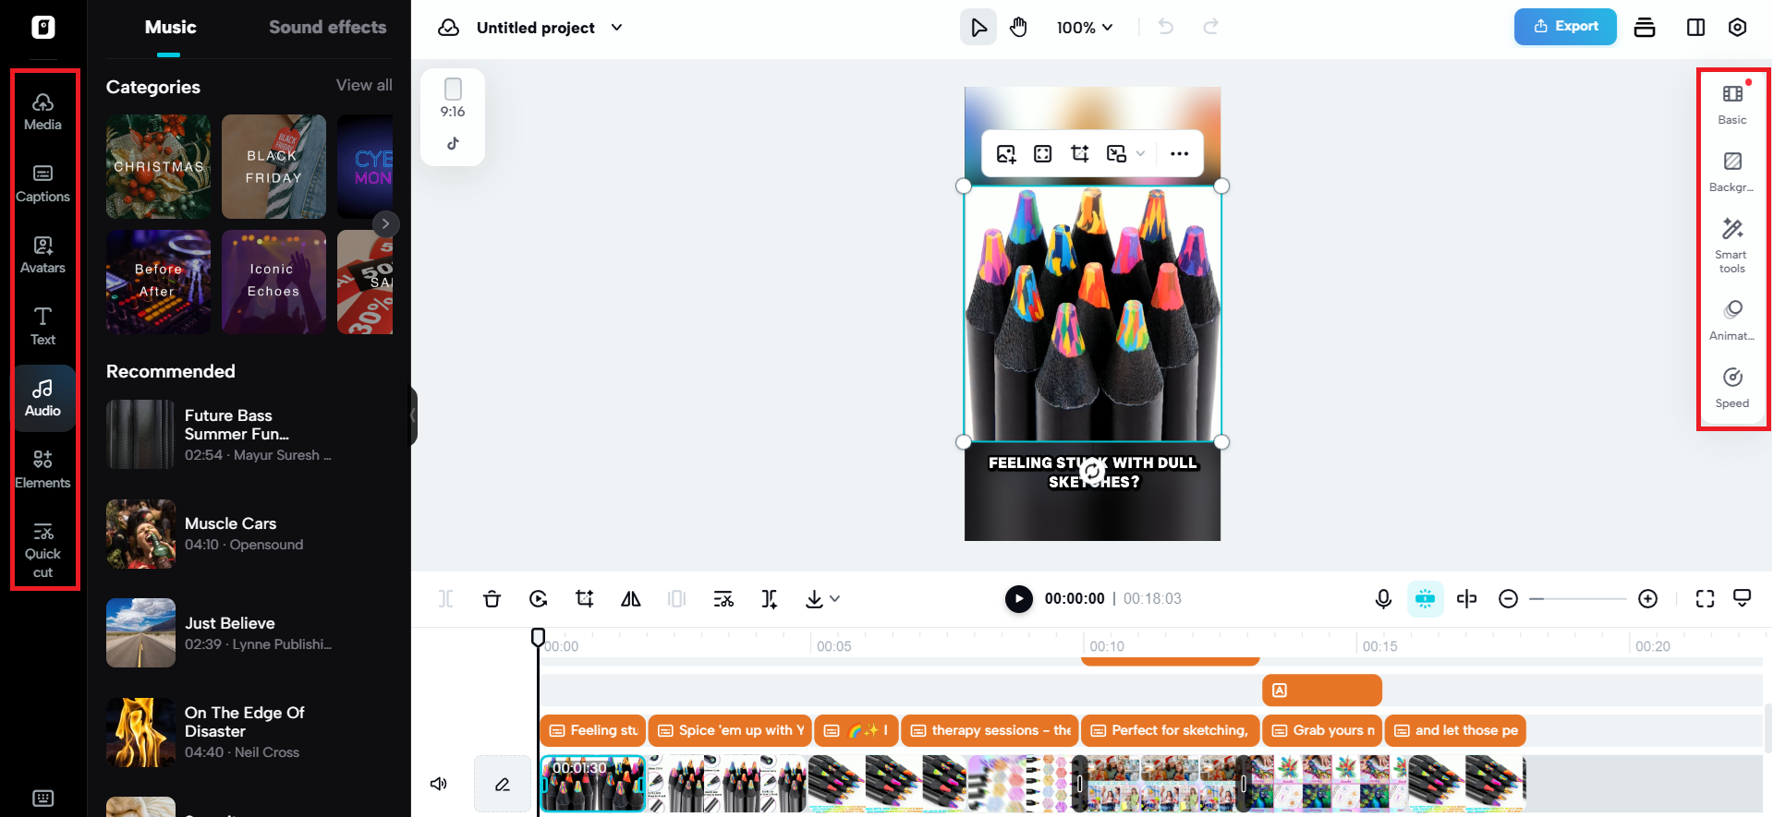Select the Just Believe track
The image size is (1773, 817).
[249, 632]
